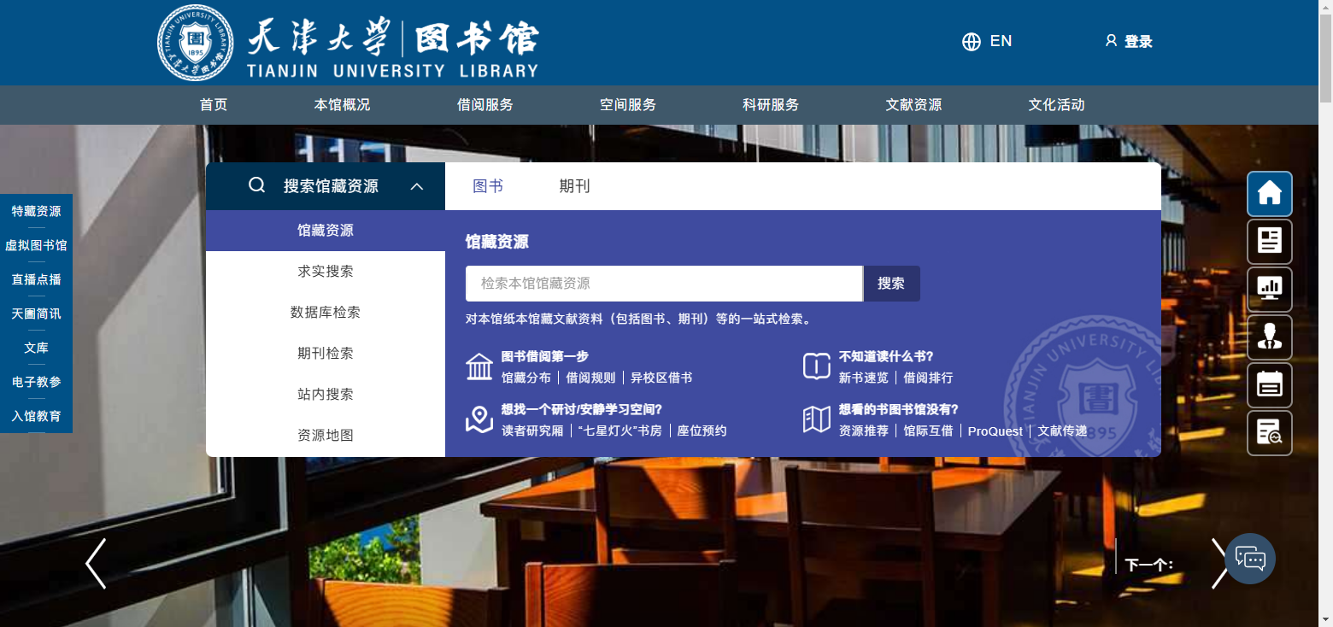
Task: Select the Home icon in right sidebar
Action: [x=1269, y=194]
